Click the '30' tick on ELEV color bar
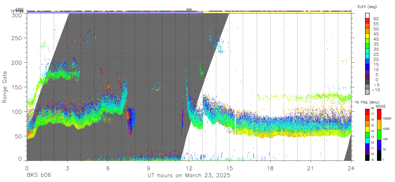 click(x=376, y=49)
